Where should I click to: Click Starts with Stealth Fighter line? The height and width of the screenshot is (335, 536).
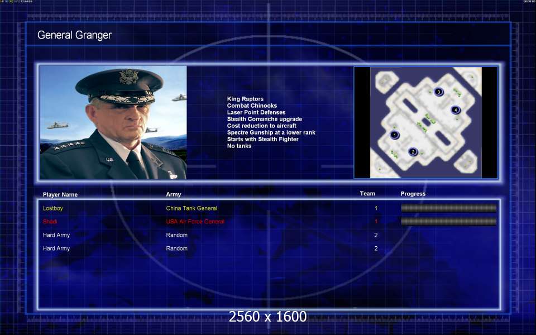(x=262, y=139)
